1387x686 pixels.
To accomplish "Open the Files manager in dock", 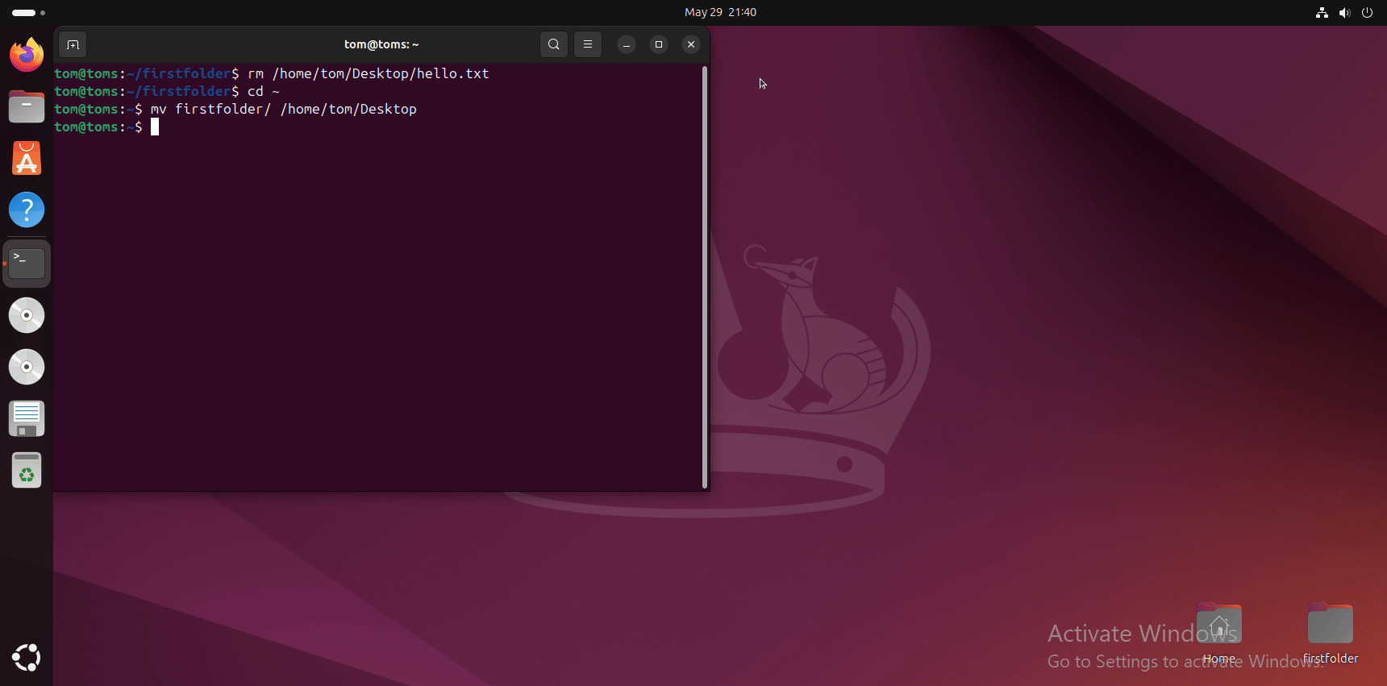I will [27, 106].
